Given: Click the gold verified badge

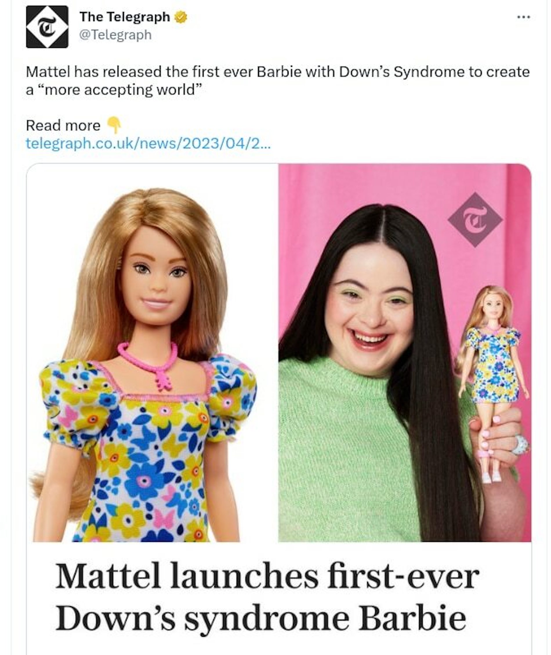Looking at the screenshot, I should click(181, 17).
